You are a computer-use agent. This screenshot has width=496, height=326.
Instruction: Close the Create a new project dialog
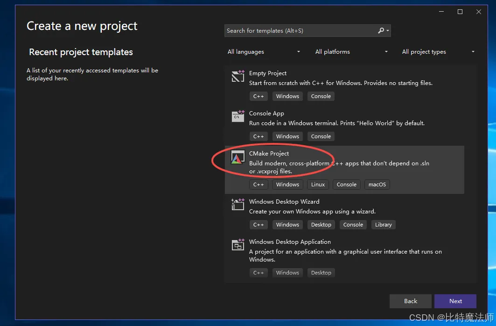tap(479, 12)
